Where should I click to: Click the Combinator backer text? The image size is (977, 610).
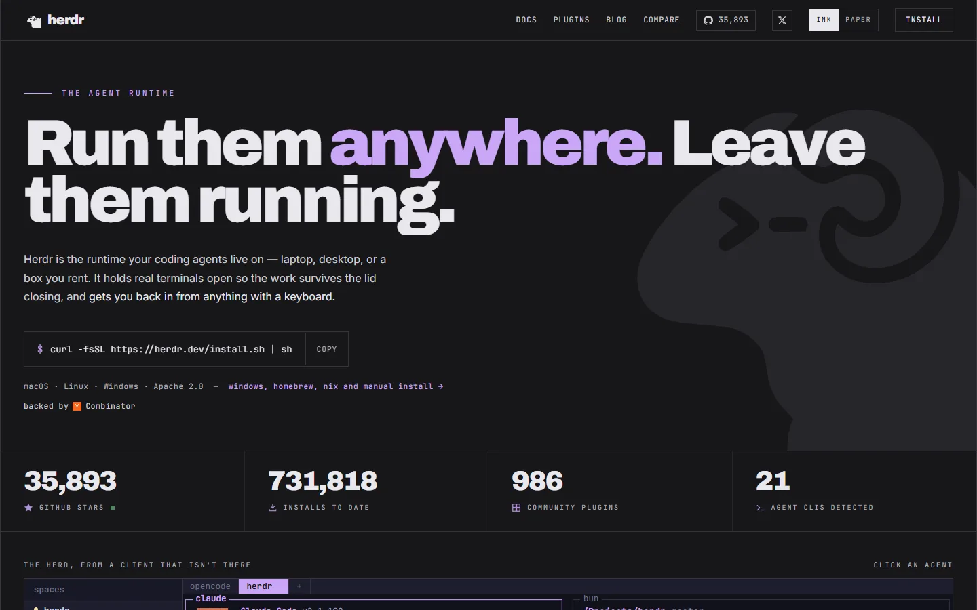(x=111, y=407)
